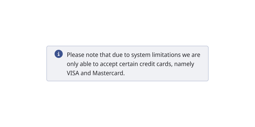This screenshot has height=127, width=255.
Task: Select the word "system" in the notice
Action: click(x=141, y=55)
